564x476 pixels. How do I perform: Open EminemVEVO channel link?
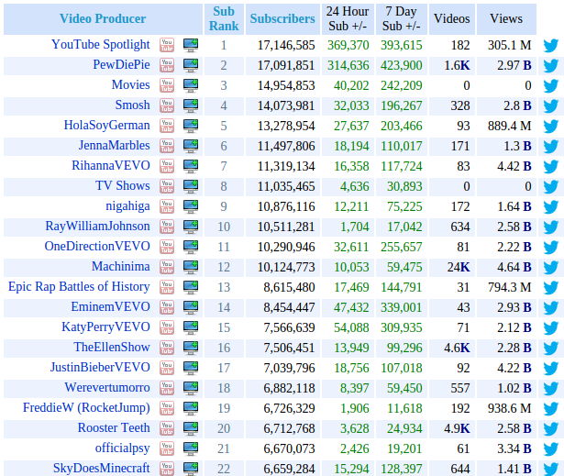(x=110, y=307)
